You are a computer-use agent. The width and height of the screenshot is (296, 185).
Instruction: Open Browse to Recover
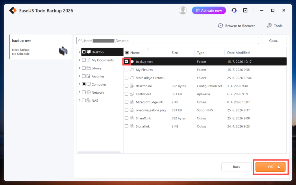[x=236, y=26]
